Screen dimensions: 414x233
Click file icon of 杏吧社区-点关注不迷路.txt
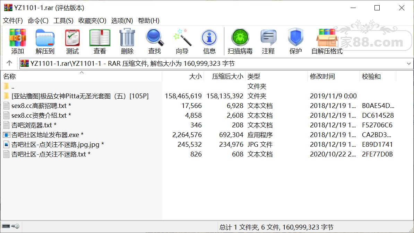7,154
